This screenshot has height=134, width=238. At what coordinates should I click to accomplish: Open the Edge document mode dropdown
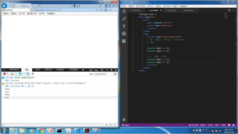(94, 70)
